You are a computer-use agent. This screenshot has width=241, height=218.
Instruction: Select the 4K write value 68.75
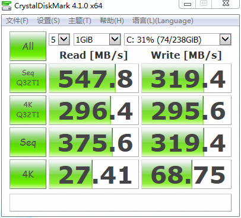186,174
